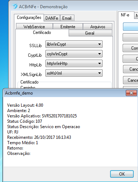Click the SSLLib label
The width and height of the screenshot is (138, 182).
[x=35, y=46]
